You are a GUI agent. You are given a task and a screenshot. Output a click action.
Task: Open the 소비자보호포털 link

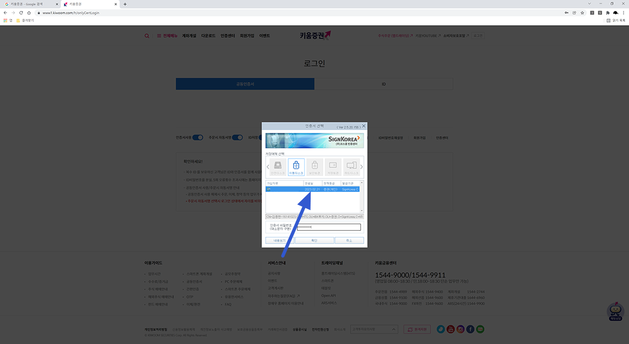(x=456, y=36)
